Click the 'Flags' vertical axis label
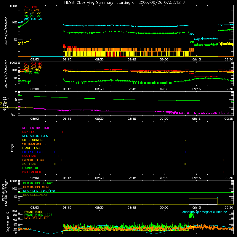Screen dimensions: 237x237 click(x=12, y=148)
